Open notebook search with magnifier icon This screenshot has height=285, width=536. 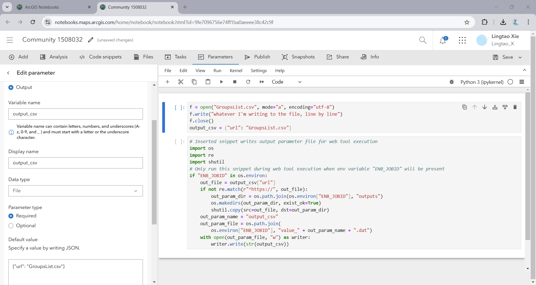[x=423, y=40]
